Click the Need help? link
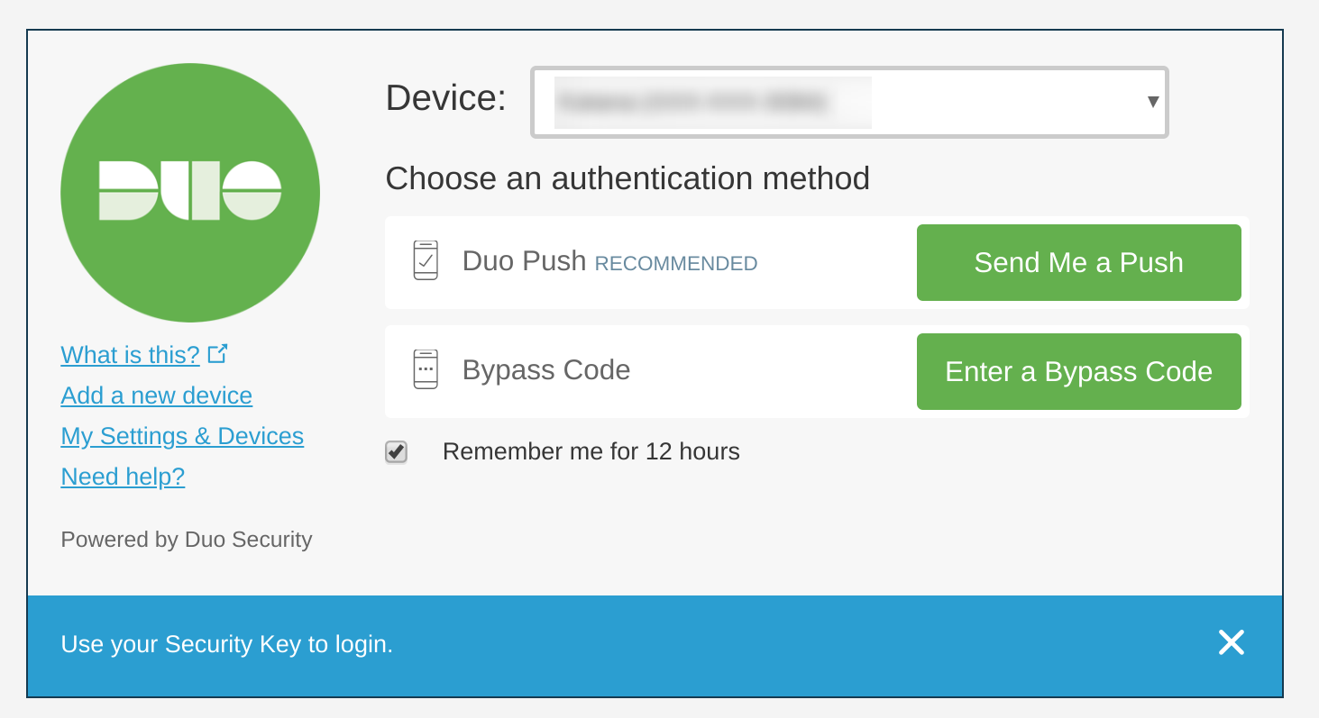Screen dimensions: 1319x718 (123, 477)
